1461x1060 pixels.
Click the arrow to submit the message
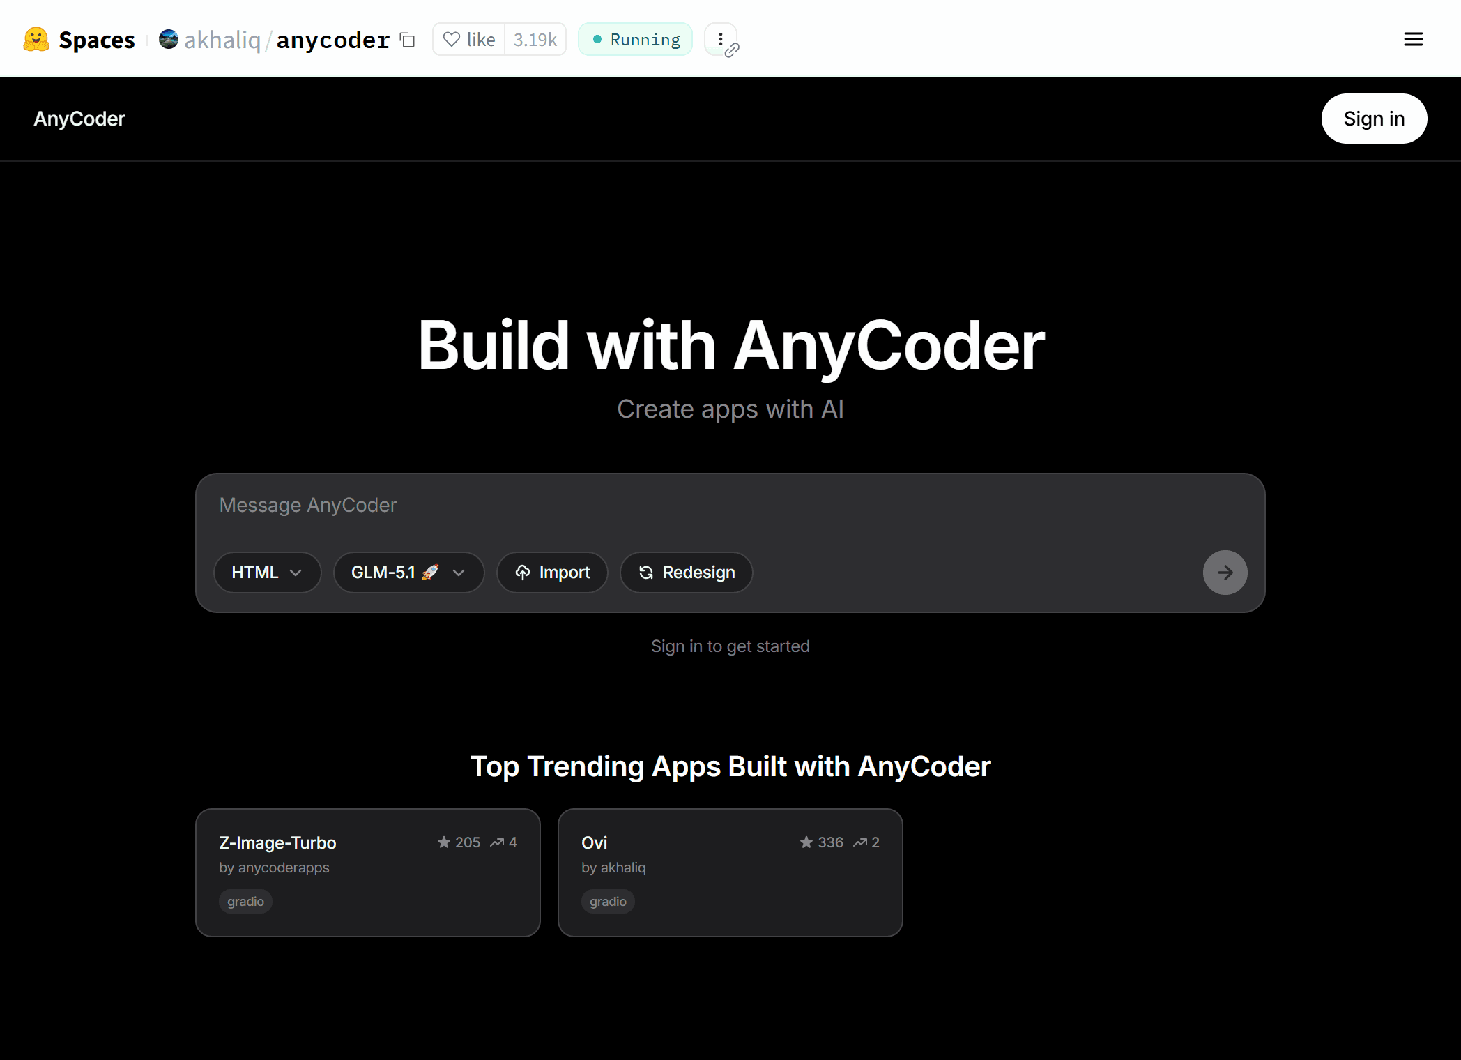pyautogui.click(x=1225, y=572)
